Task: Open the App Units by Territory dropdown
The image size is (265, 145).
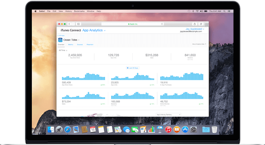Action: point(168,114)
